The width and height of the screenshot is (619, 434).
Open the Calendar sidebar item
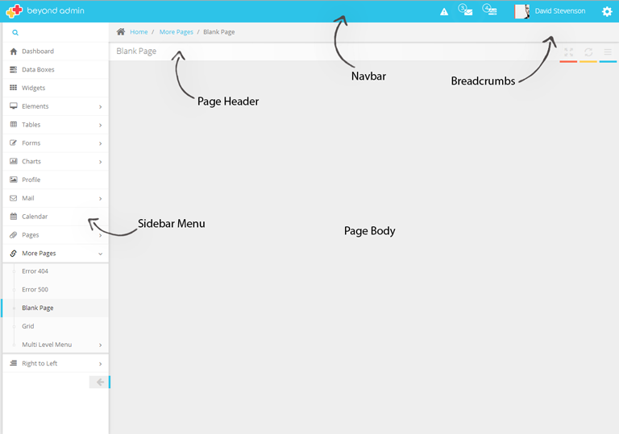[x=56, y=217]
